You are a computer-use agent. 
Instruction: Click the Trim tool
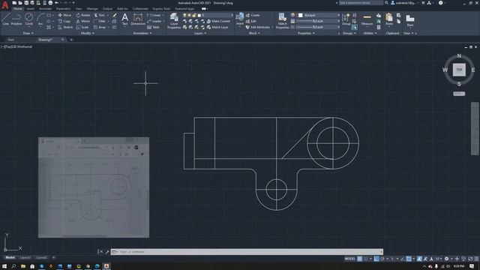(x=100, y=15)
